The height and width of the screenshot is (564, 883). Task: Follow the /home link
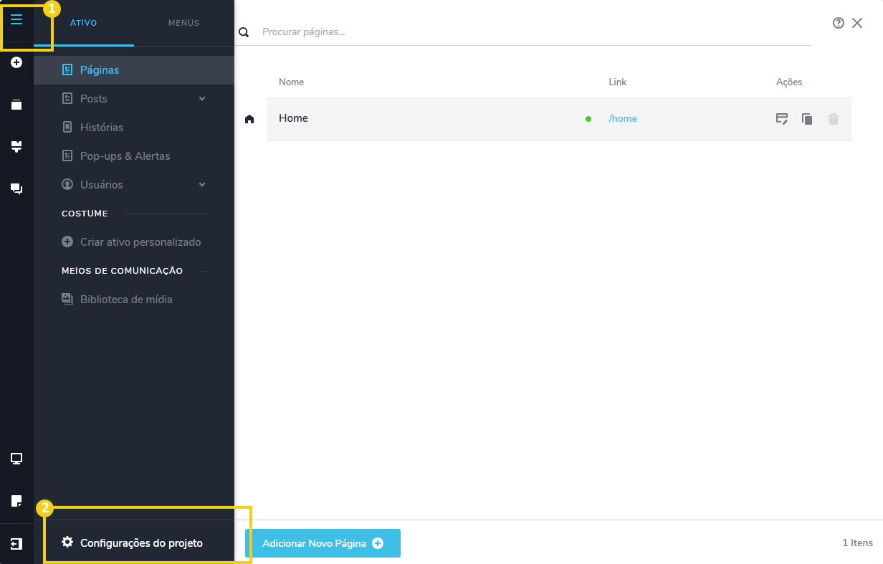click(623, 119)
